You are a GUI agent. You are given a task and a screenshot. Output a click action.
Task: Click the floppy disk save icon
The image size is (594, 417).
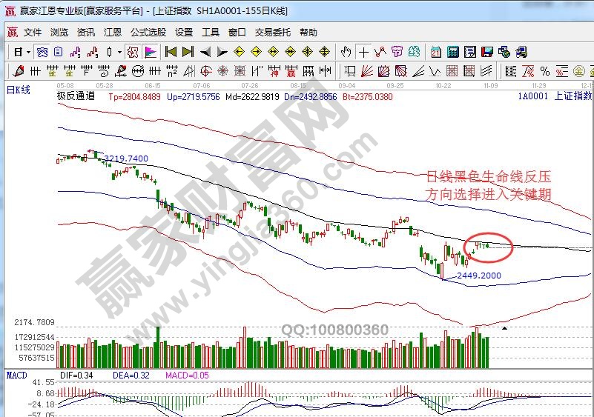coord(487,52)
